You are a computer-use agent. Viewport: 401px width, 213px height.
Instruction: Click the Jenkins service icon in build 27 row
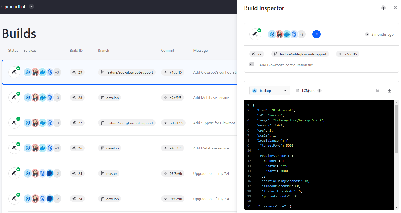click(35, 123)
